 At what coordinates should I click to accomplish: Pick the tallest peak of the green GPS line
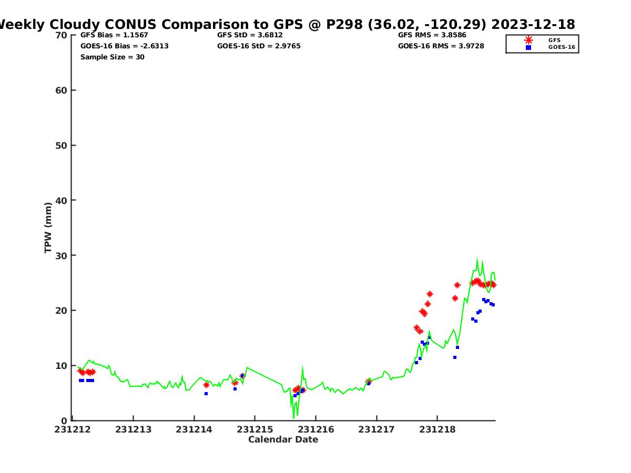pos(477,259)
